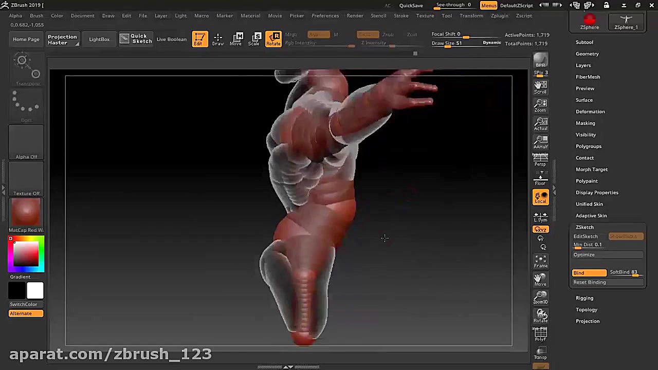Click the MatCap Red Wax material thumbnail
The image size is (658, 370).
point(26,212)
